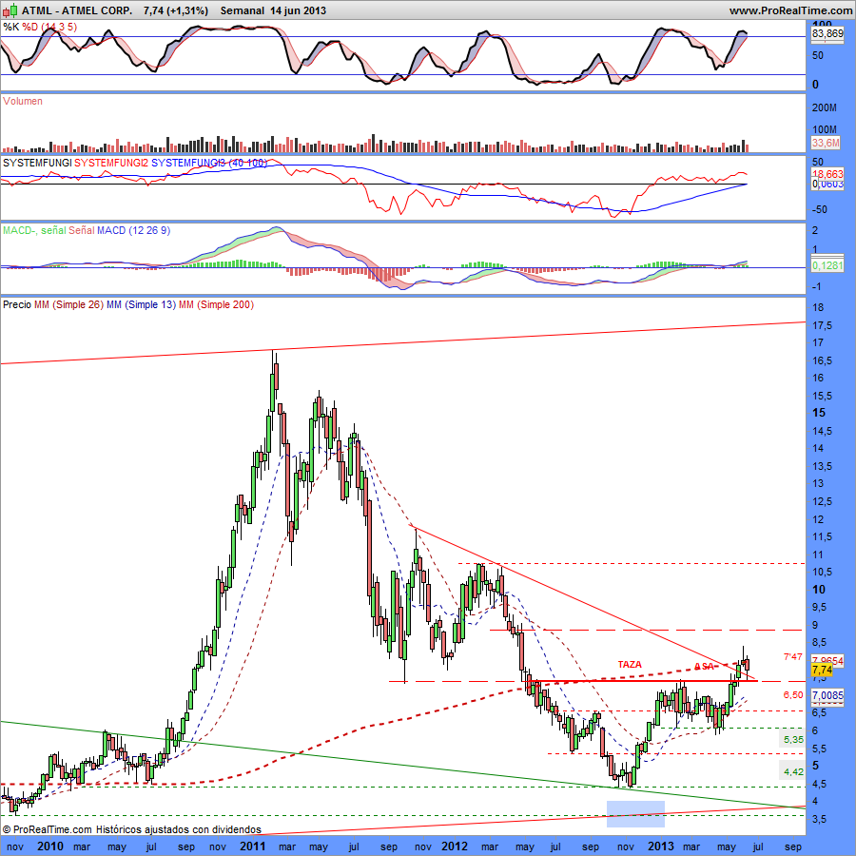Screen dimensions: 856x856
Task: Click the MM (Simple 200) label
Action: [x=216, y=304]
